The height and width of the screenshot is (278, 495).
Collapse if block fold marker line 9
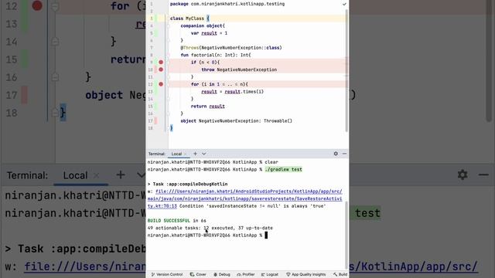(169, 62)
